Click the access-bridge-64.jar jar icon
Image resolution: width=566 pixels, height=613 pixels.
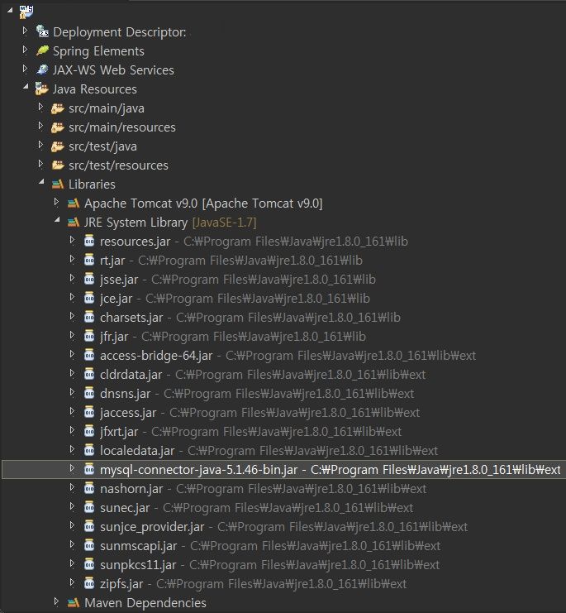click(x=89, y=355)
